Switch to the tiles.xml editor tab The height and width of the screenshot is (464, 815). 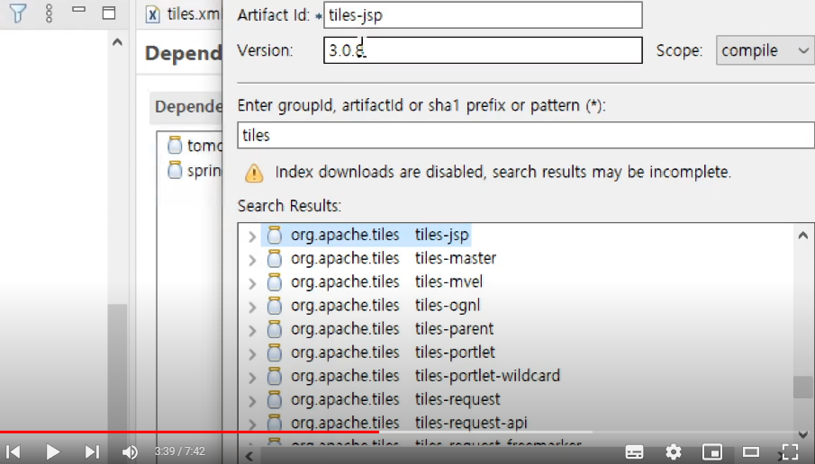click(183, 14)
